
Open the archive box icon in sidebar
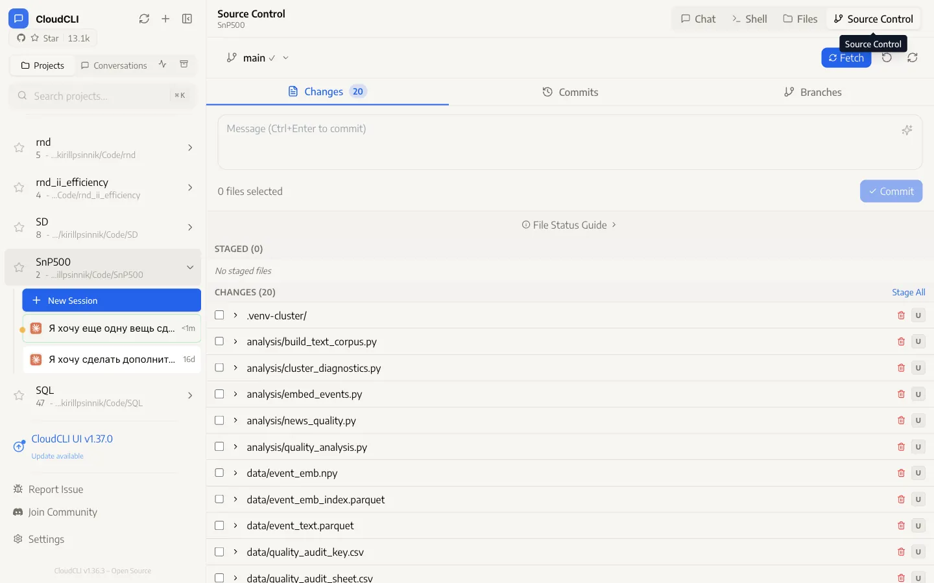pos(184,64)
